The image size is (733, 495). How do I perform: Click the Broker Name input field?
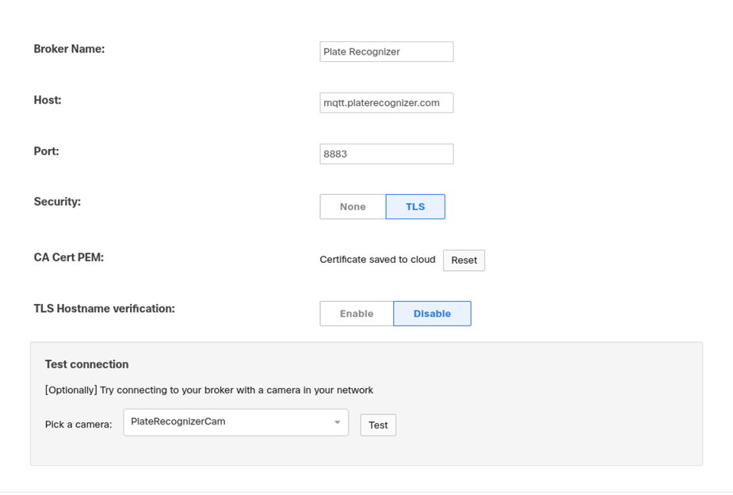coord(386,51)
